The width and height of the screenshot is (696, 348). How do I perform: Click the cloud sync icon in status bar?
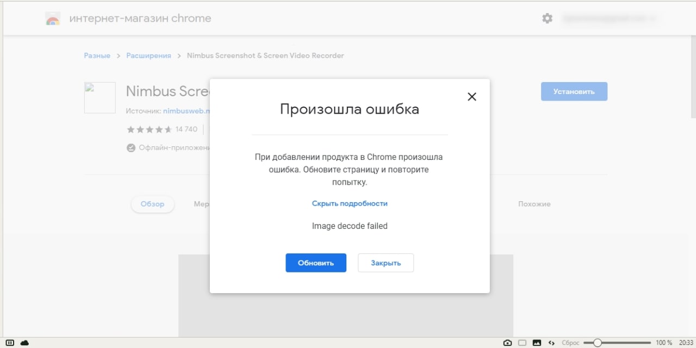click(24, 343)
